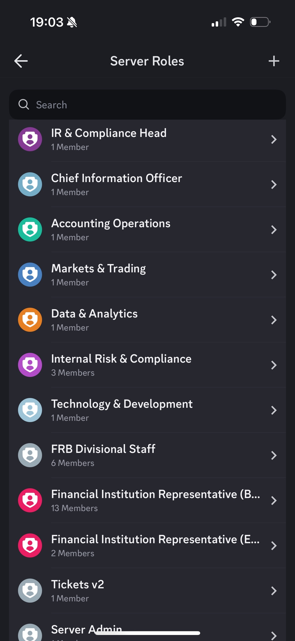295x641 pixels.
Task: Expand Chief Information Officer role chevron
Action: [274, 185]
